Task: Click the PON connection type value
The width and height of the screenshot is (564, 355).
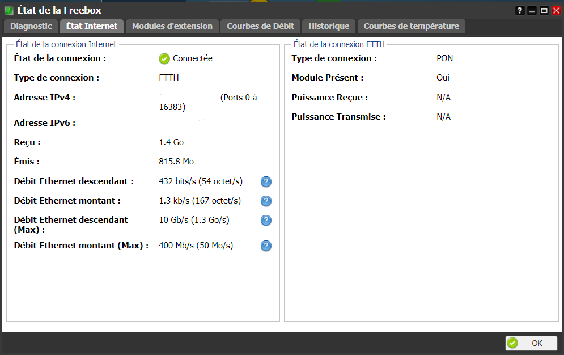Action: pos(444,58)
